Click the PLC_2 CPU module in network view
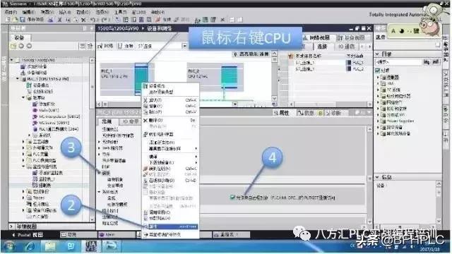This screenshot has height=254, width=452. tap(229, 77)
